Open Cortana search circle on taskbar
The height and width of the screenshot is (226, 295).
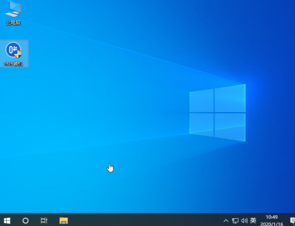[x=26, y=220]
